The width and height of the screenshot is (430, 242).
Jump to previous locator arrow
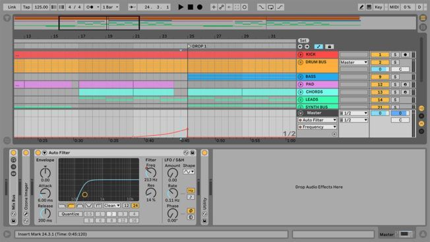coord(300,47)
